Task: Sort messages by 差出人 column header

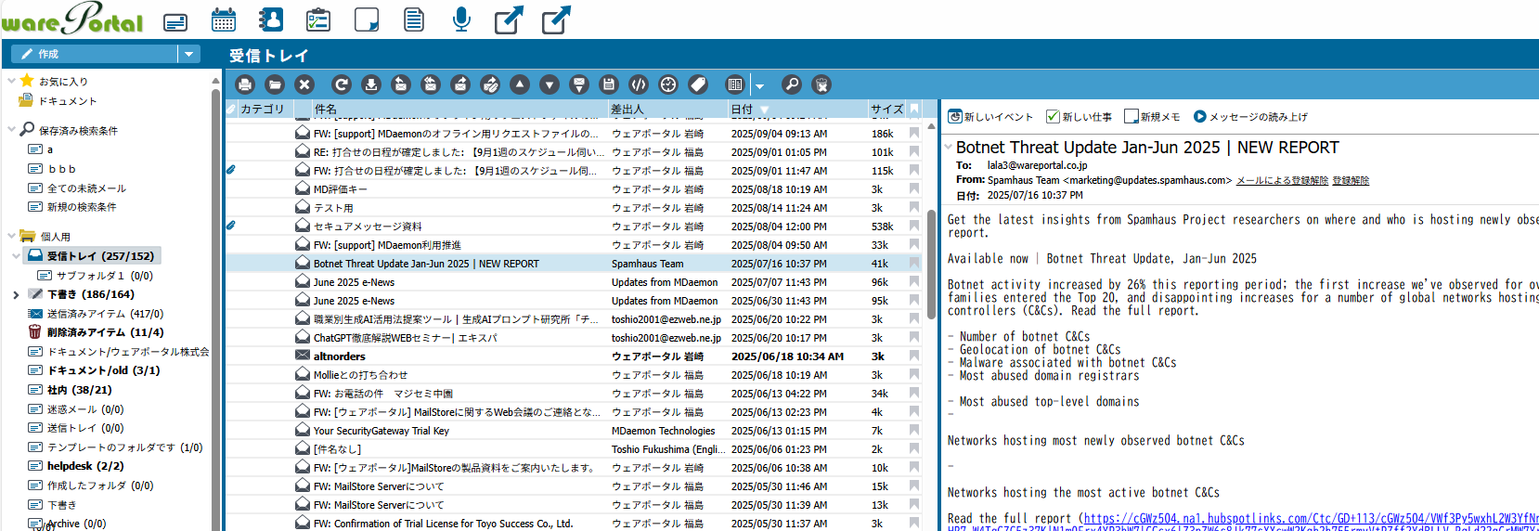Action: tap(627, 110)
